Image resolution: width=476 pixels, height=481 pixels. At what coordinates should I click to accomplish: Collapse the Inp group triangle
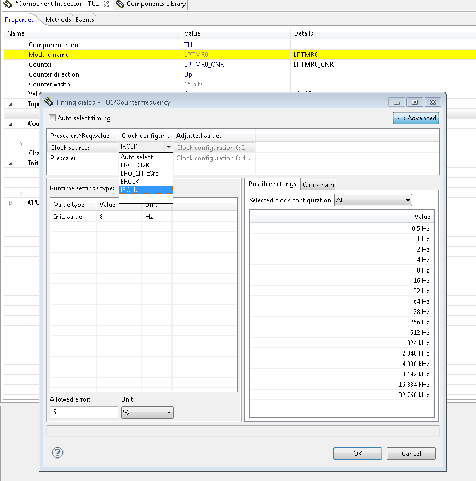click(x=11, y=105)
